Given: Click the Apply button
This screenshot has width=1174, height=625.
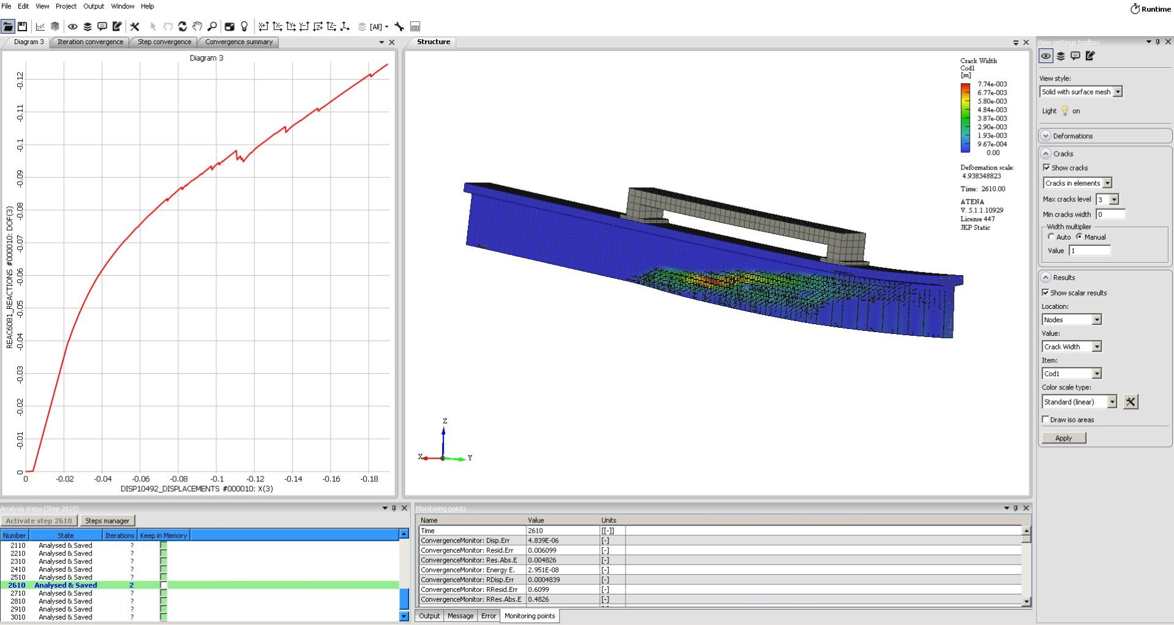Looking at the screenshot, I should pyautogui.click(x=1063, y=438).
